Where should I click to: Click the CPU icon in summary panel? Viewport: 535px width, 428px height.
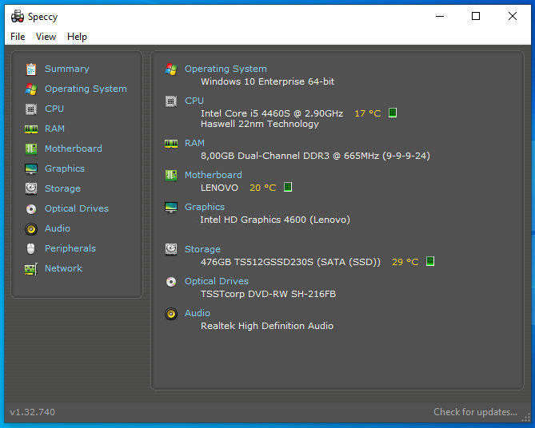[x=171, y=101]
